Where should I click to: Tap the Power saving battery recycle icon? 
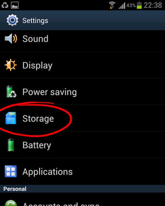tap(11, 92)
